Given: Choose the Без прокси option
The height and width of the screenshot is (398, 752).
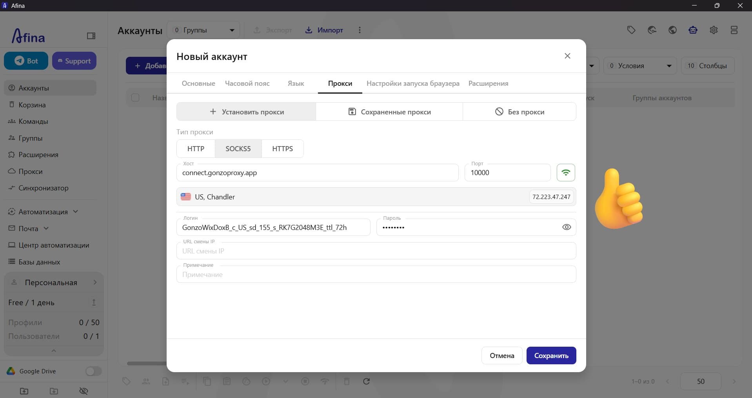Looking at the screenshot, I should point(519,112).
